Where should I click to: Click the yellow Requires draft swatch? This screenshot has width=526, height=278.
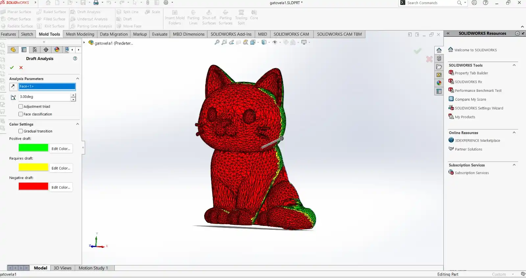34,167
